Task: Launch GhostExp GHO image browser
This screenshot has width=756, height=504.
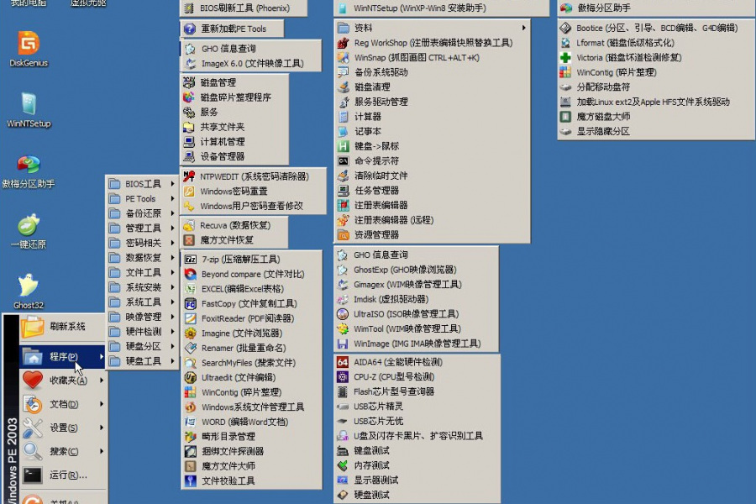Action: click(x=416, y=270)
